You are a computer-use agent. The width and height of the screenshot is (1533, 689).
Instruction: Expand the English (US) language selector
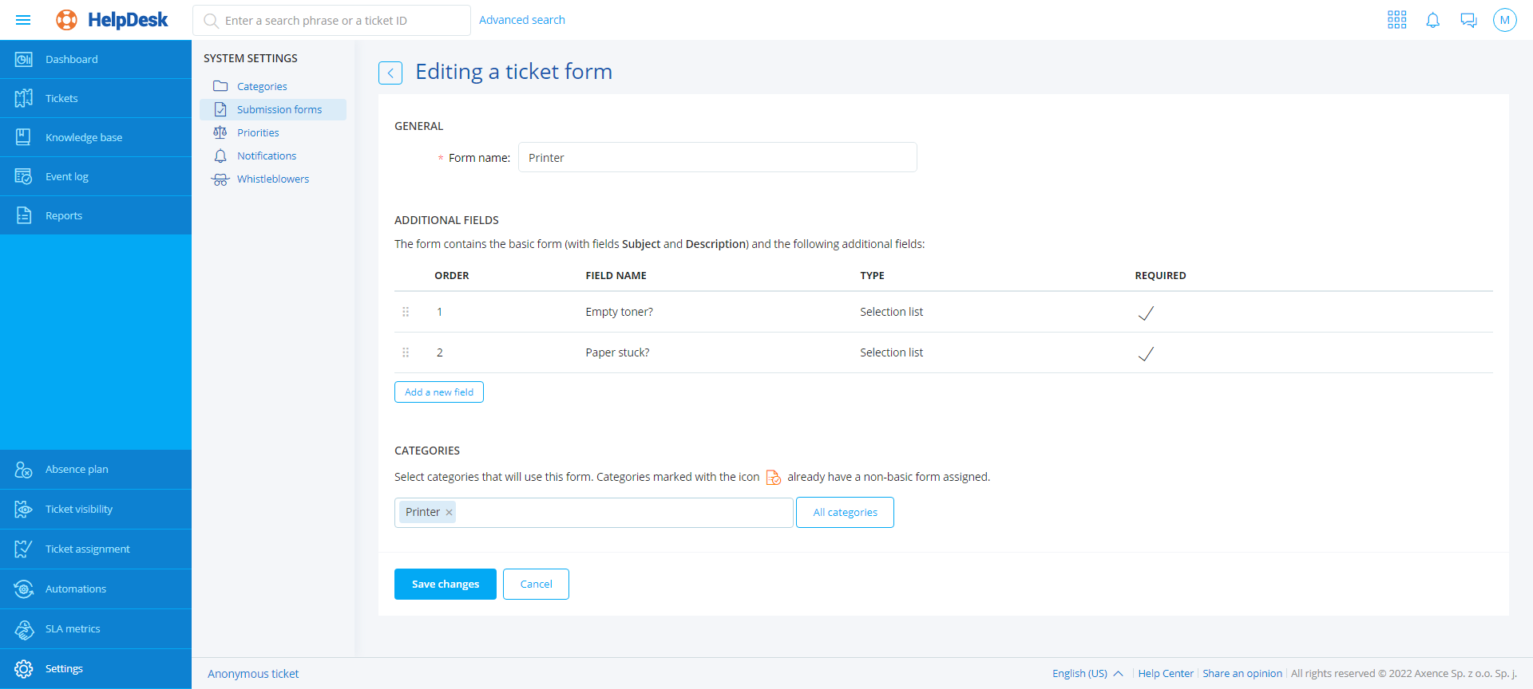pos(1087,673)
